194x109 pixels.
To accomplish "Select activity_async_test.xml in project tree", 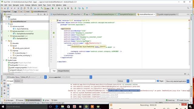I will pyautogui.click(x=22, y=48).
